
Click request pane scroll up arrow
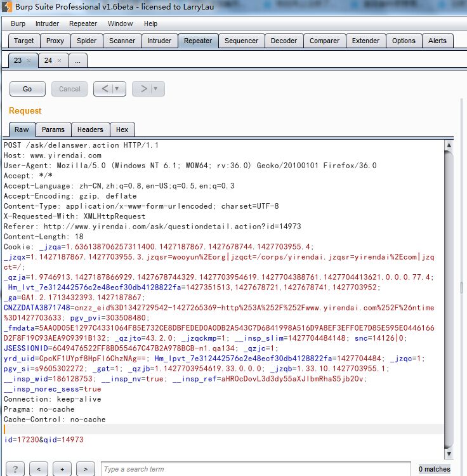449,145
